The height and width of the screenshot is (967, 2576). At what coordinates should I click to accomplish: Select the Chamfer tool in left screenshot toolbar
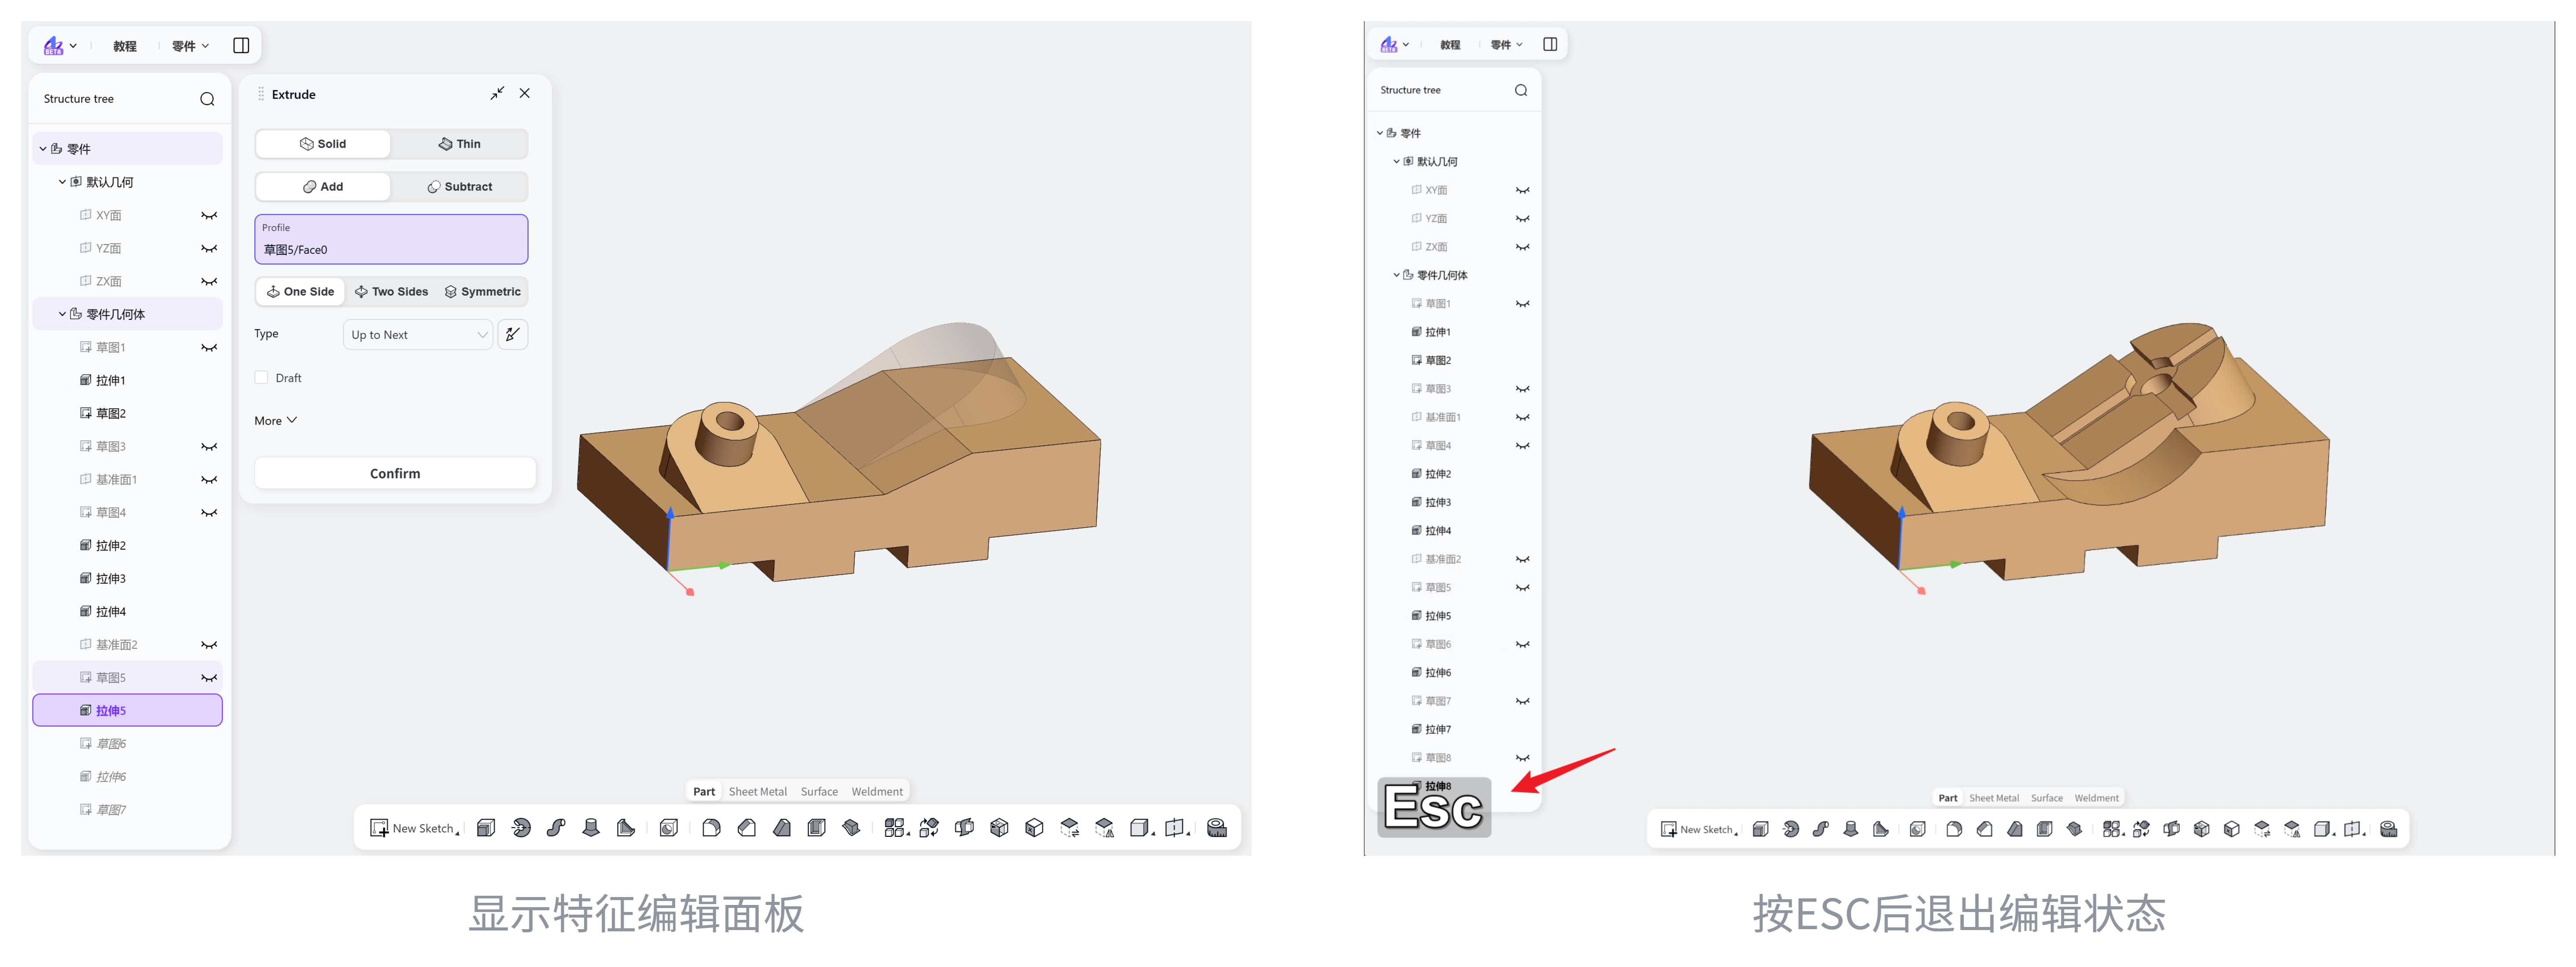pos(747,828)
